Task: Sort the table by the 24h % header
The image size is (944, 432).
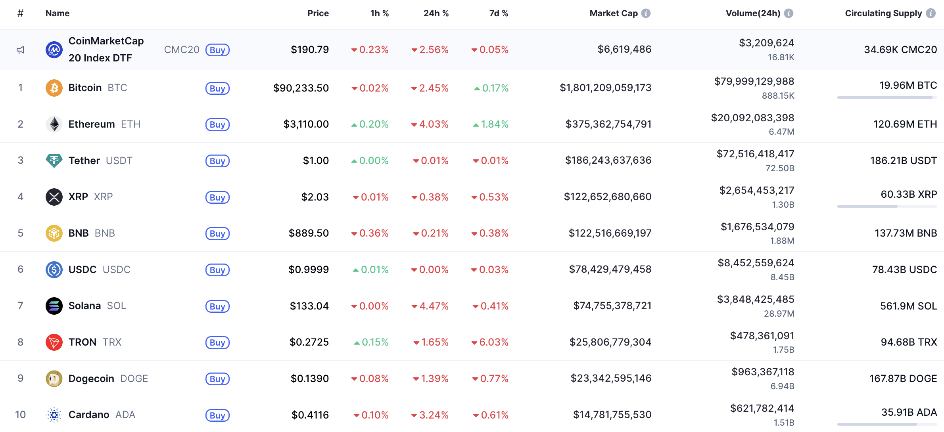Action: click(436, 13)
